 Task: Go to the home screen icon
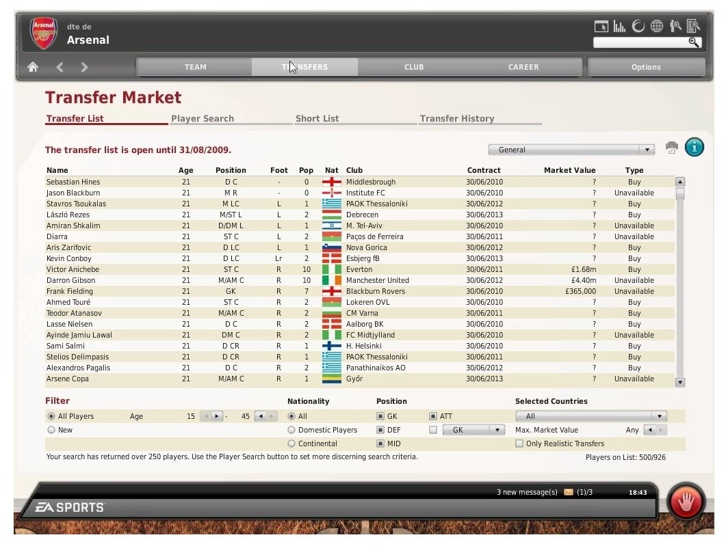[x=32, y=67]
